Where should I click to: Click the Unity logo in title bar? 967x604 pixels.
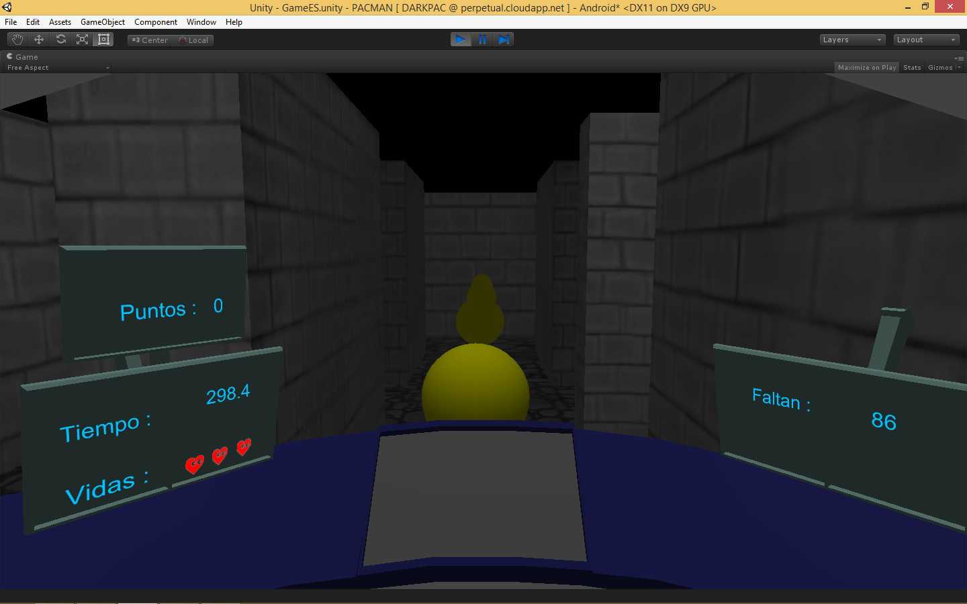(7, 7)
